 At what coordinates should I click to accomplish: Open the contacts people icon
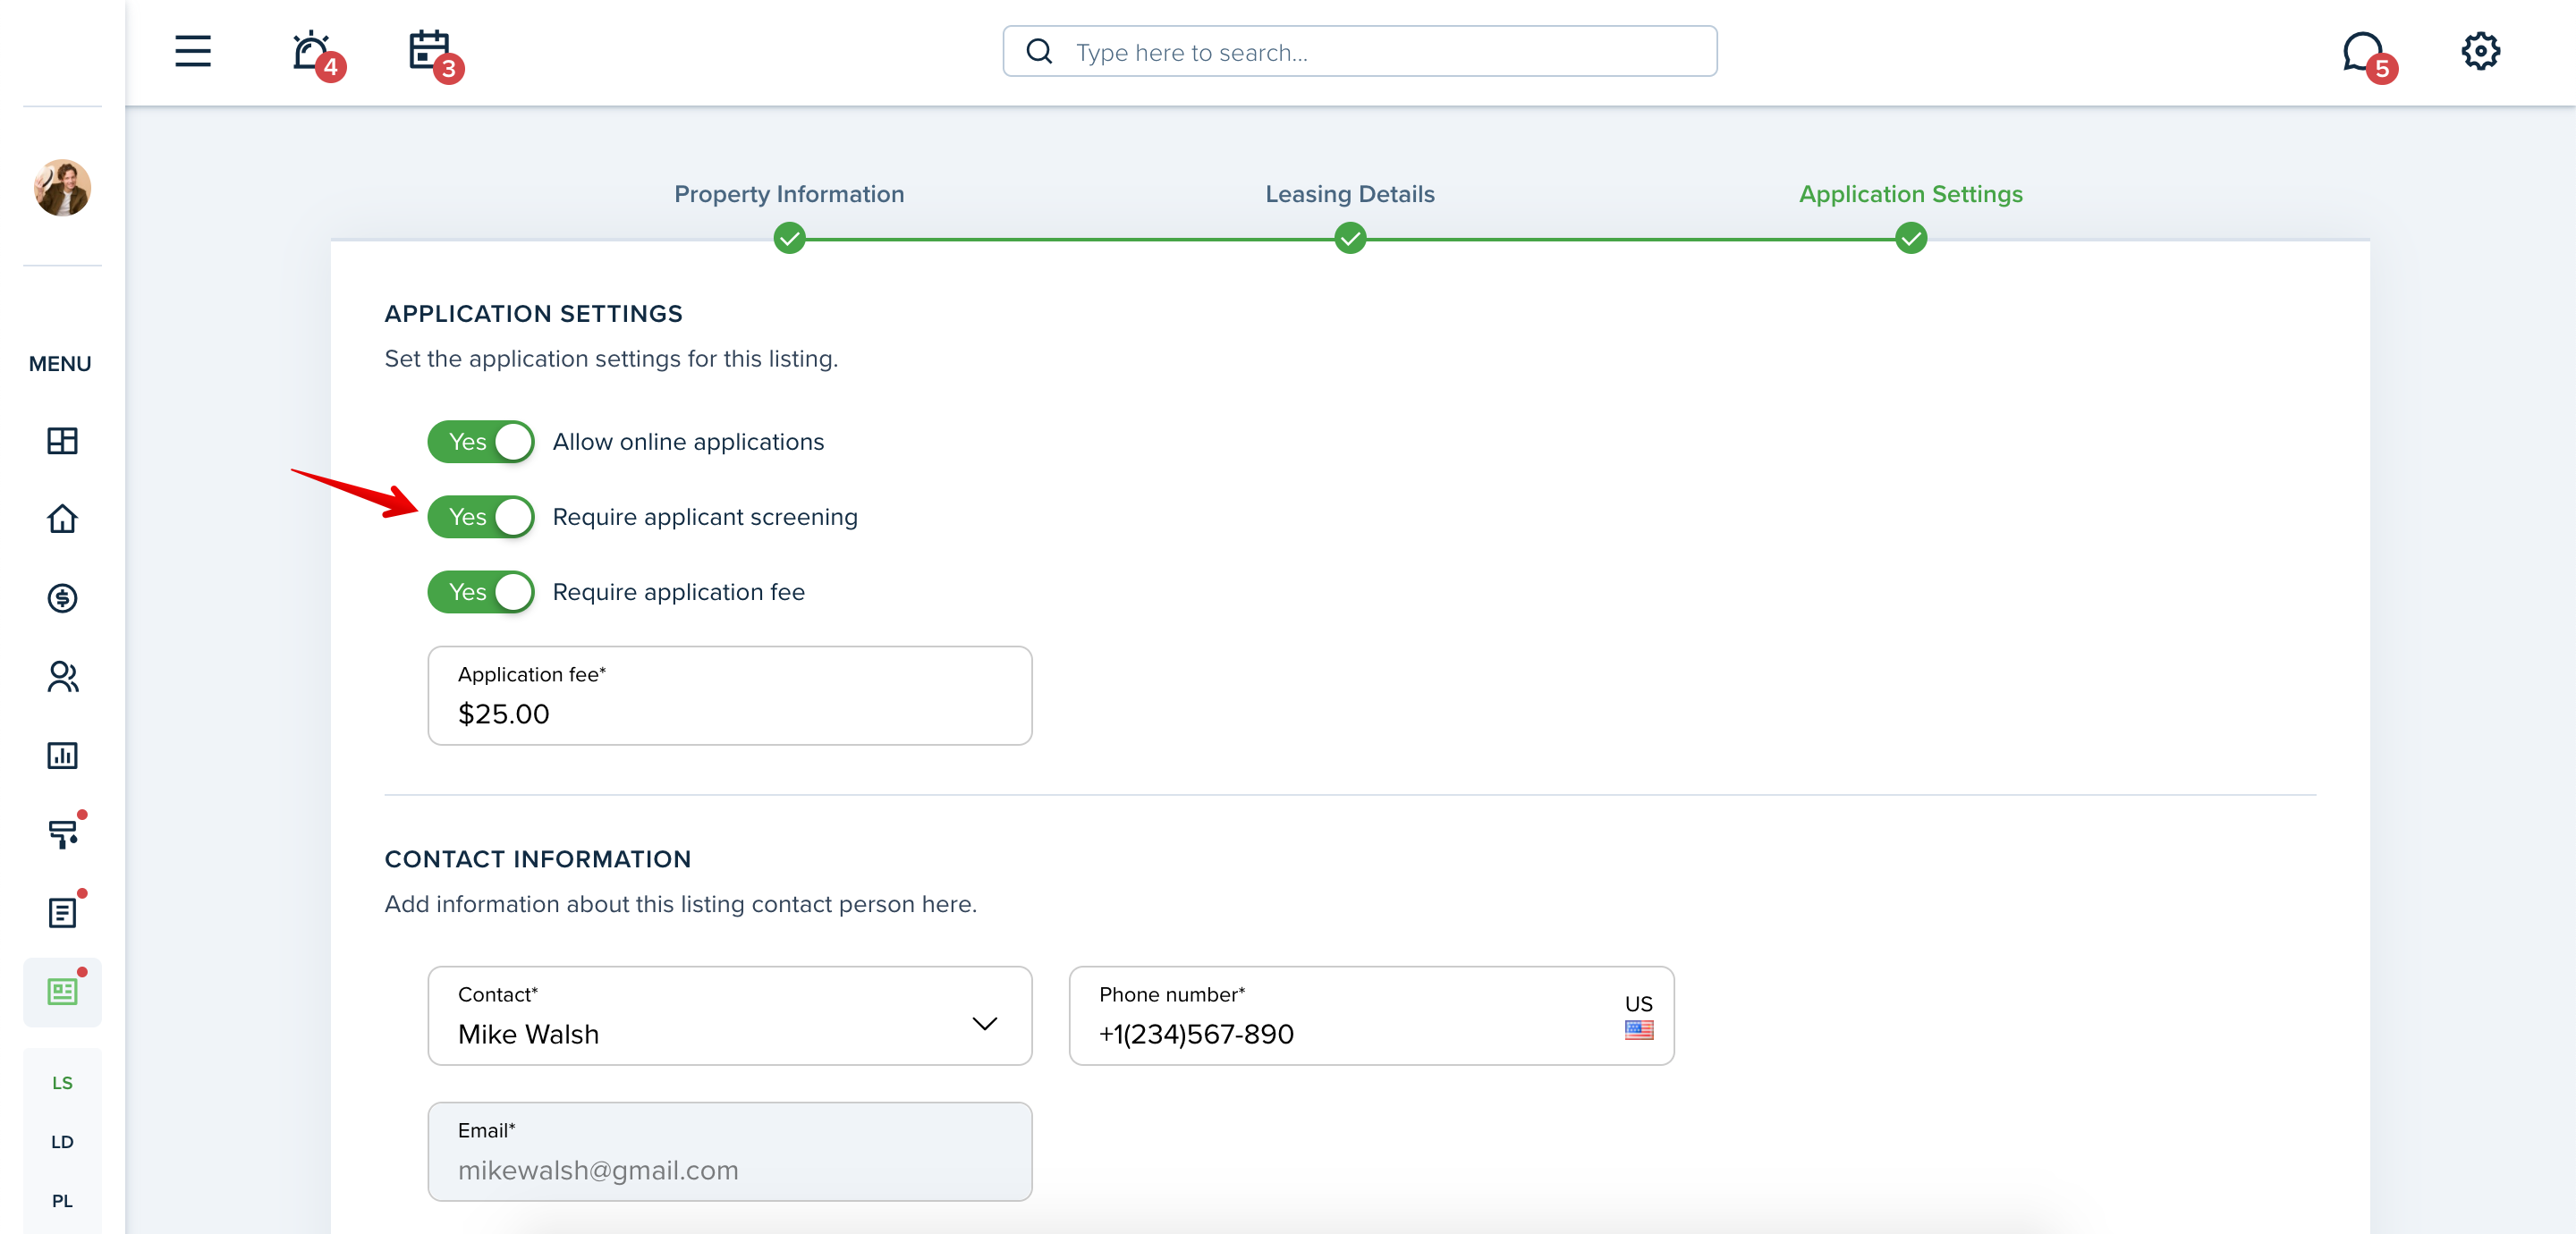point(62,676)
